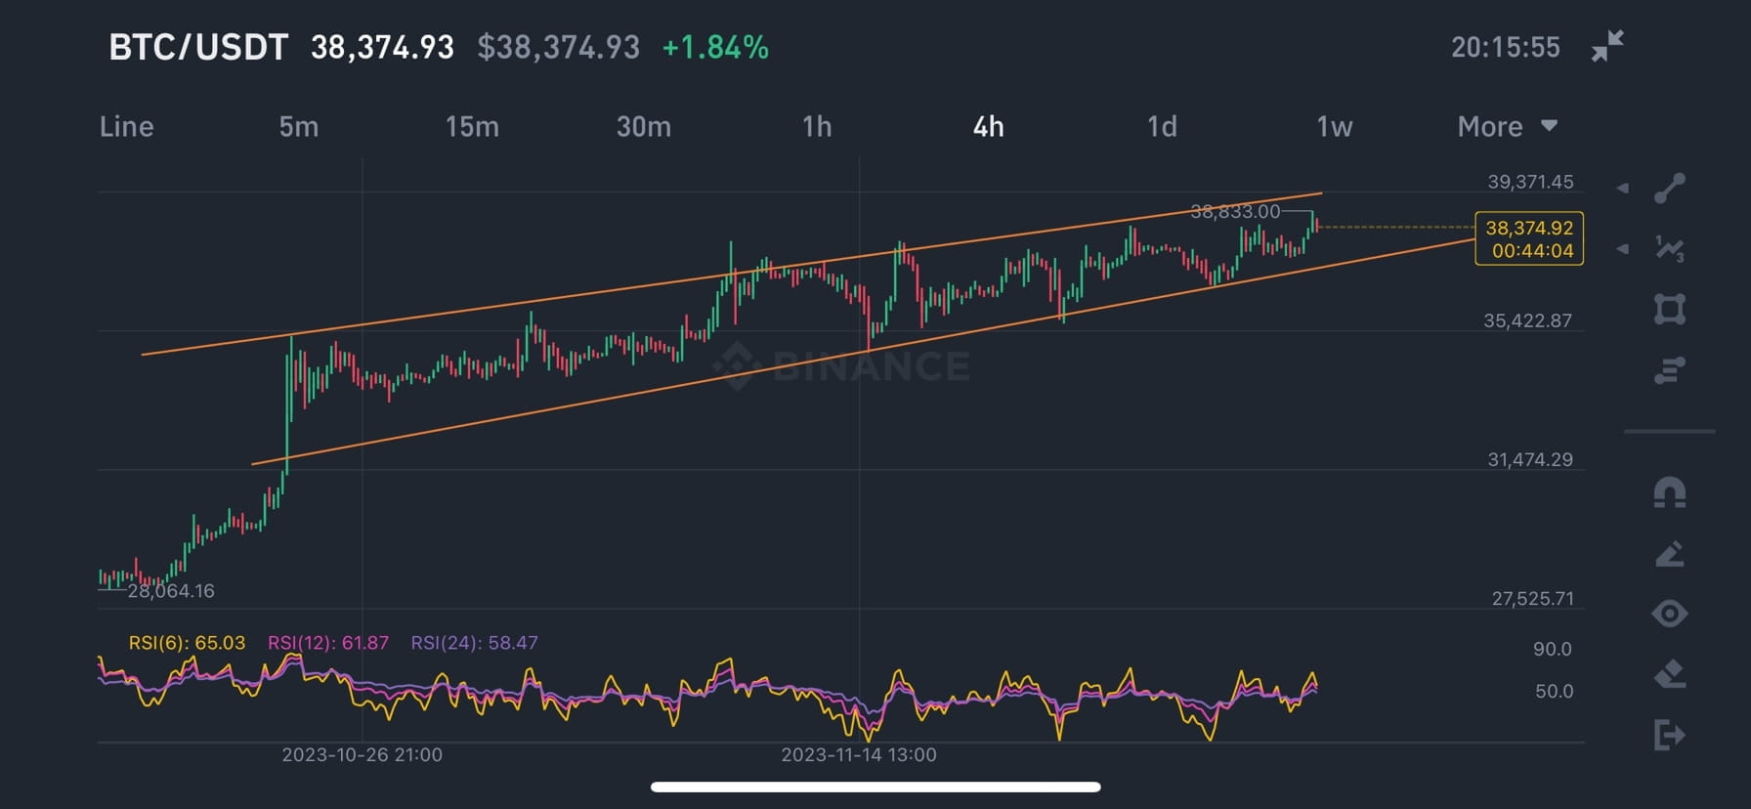Expand the More intervals dropdown
1751x809 pixels.
(x=1507, y=126)
